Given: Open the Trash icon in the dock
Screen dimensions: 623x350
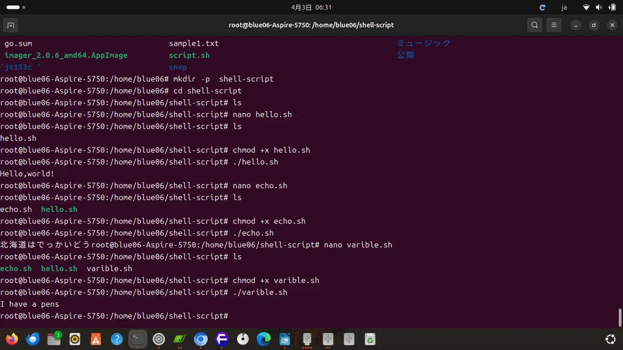Looking at the screenshot, I should coord(370,339).
